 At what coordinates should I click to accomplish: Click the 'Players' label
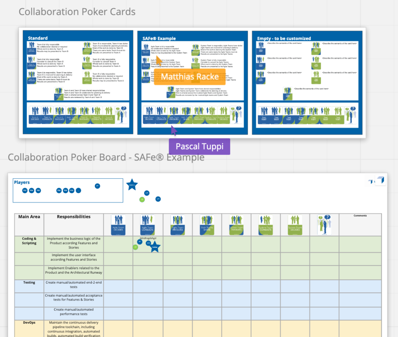click(22, 182)
